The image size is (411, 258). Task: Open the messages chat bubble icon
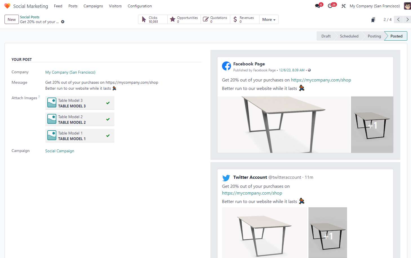317,6
